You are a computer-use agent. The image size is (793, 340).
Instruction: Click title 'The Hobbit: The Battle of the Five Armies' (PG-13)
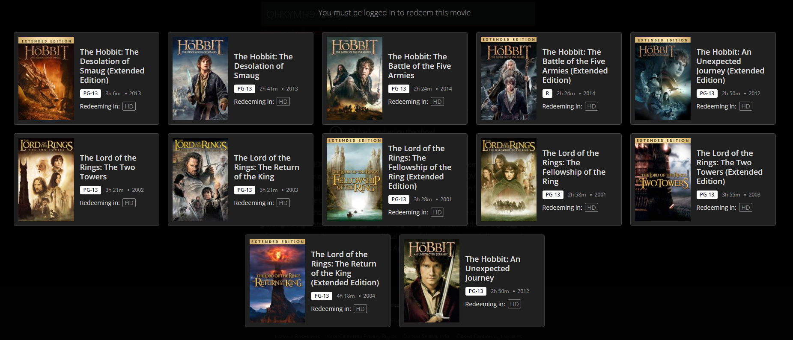(x=419, y=66)
